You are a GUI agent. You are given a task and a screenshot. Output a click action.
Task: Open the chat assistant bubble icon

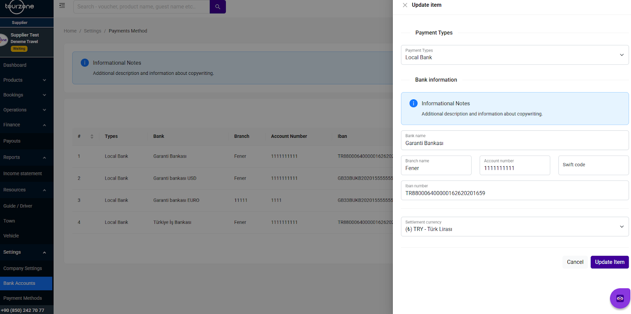click(620, 298)
